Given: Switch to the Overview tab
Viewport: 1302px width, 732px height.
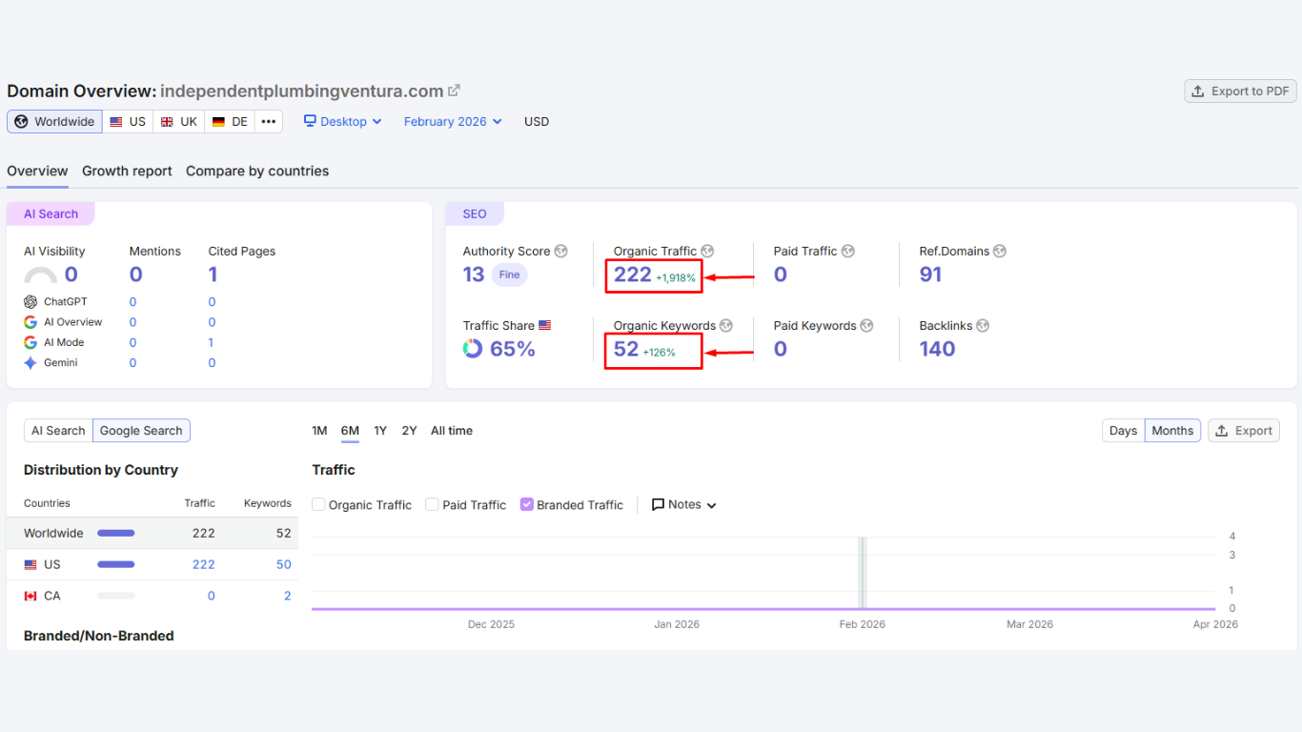Looking at the screenshot, I should point(37,172).
